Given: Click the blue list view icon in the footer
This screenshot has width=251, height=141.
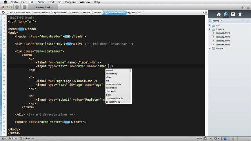Looking at the screenshot, I should (226, 139).
